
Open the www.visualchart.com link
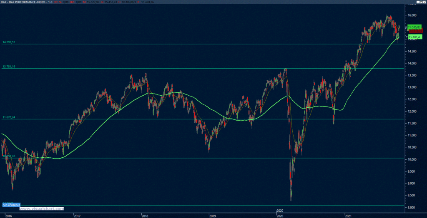41,209
